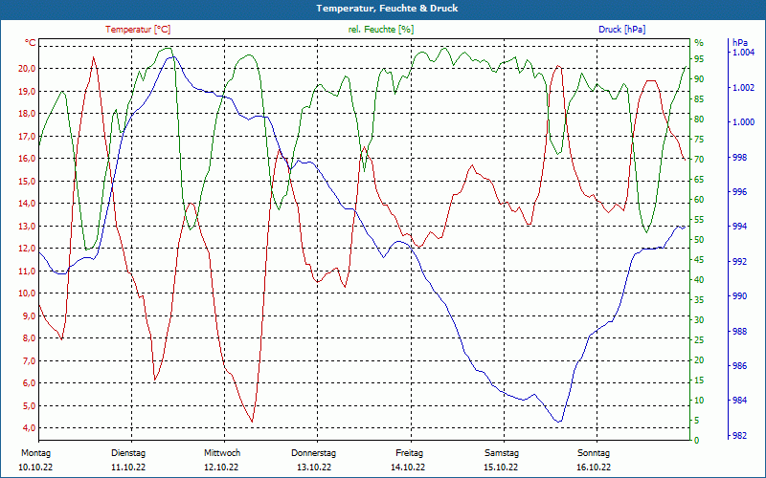Click the red °C axis unit label
This screenshot has width=766, height=478.
(31, 43)
